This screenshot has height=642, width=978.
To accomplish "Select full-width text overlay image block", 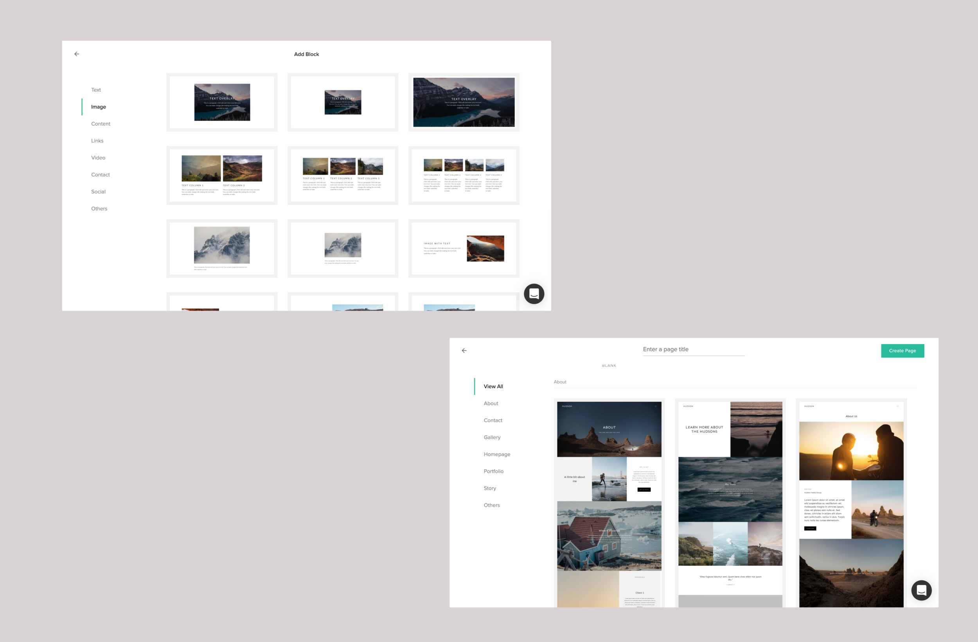I will [x=464, y=102].
